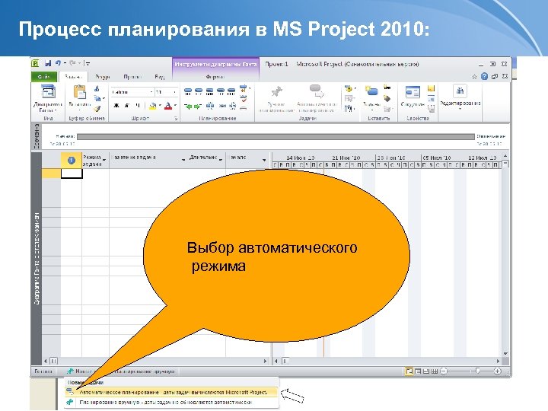This screenshot has height=411, width=548.
Task: Open Duration column header dropdown
Action: [221, 160]
